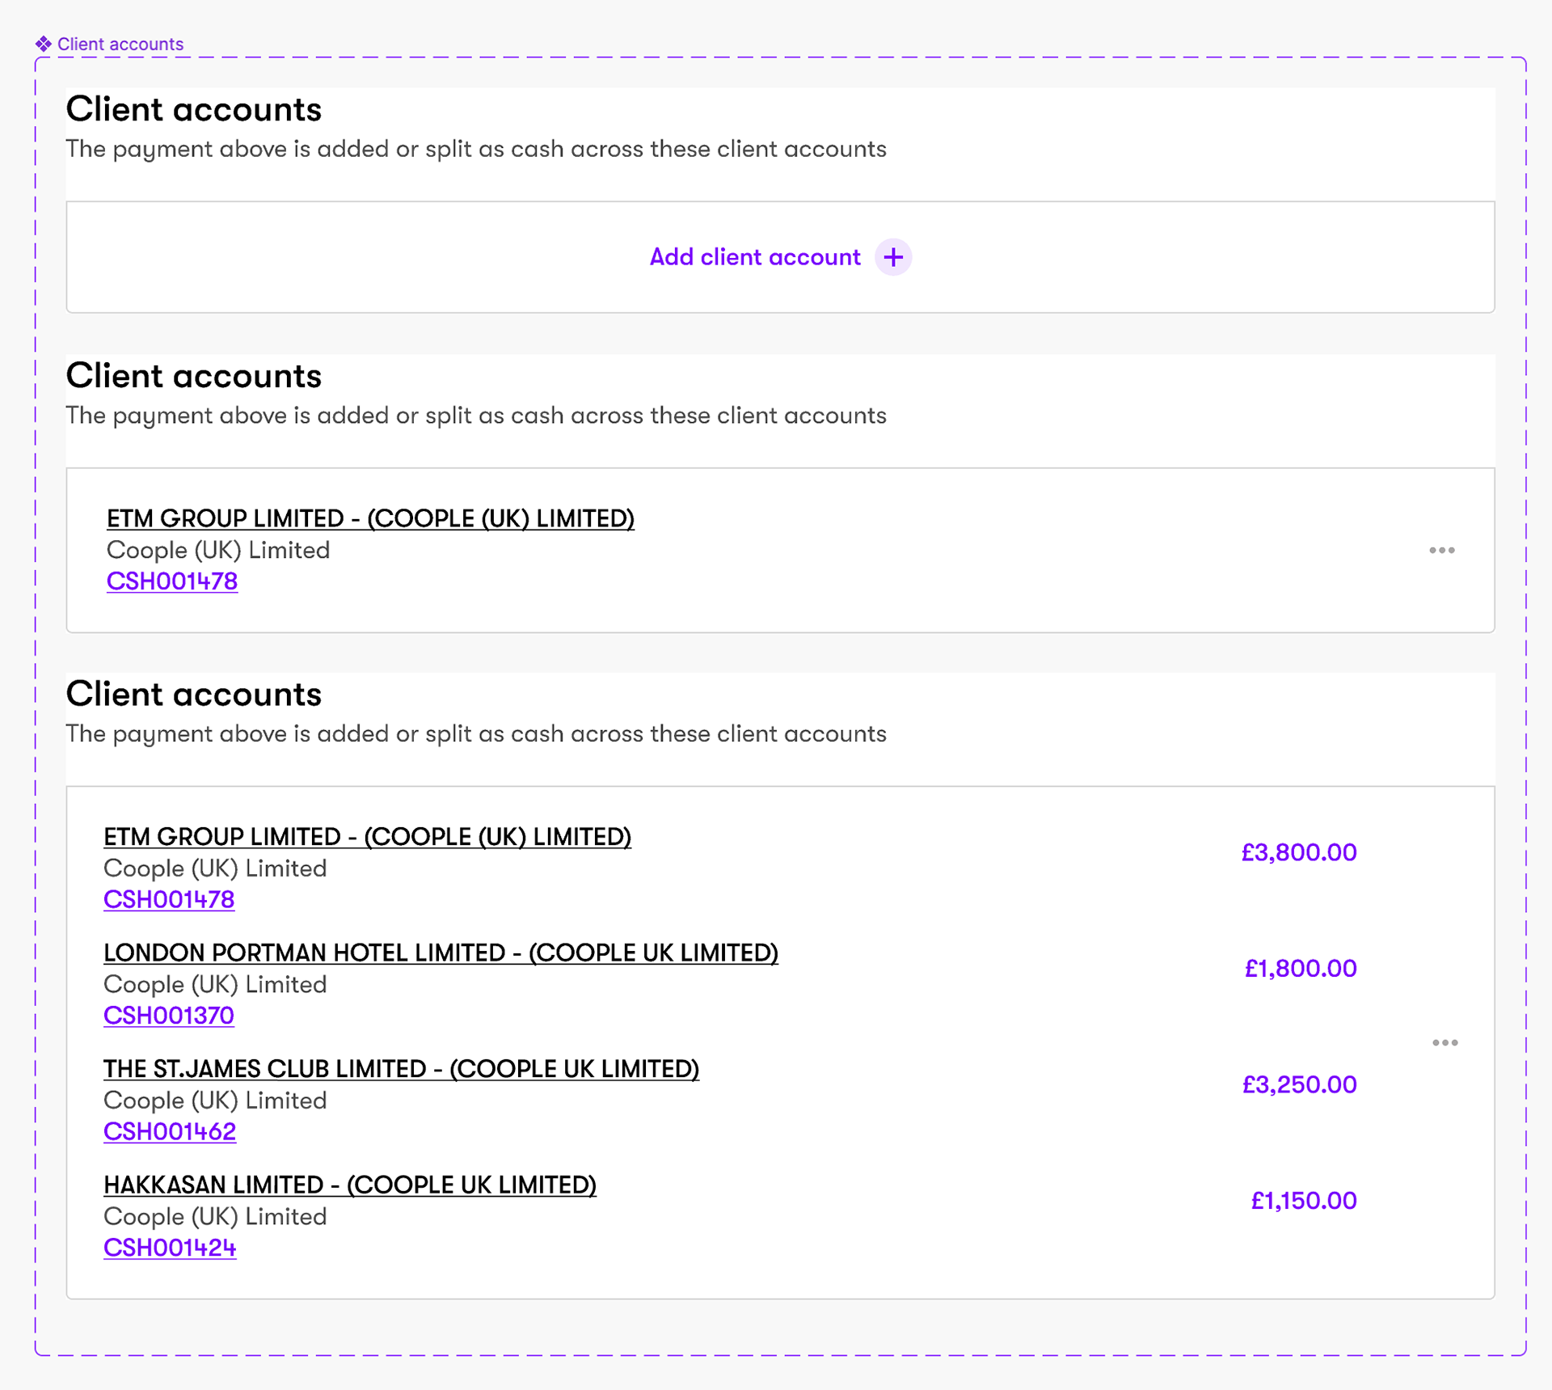Open the CSH001370 account code link
The height and width of the screenshot is (1390, 1552).
(169, 1016)
